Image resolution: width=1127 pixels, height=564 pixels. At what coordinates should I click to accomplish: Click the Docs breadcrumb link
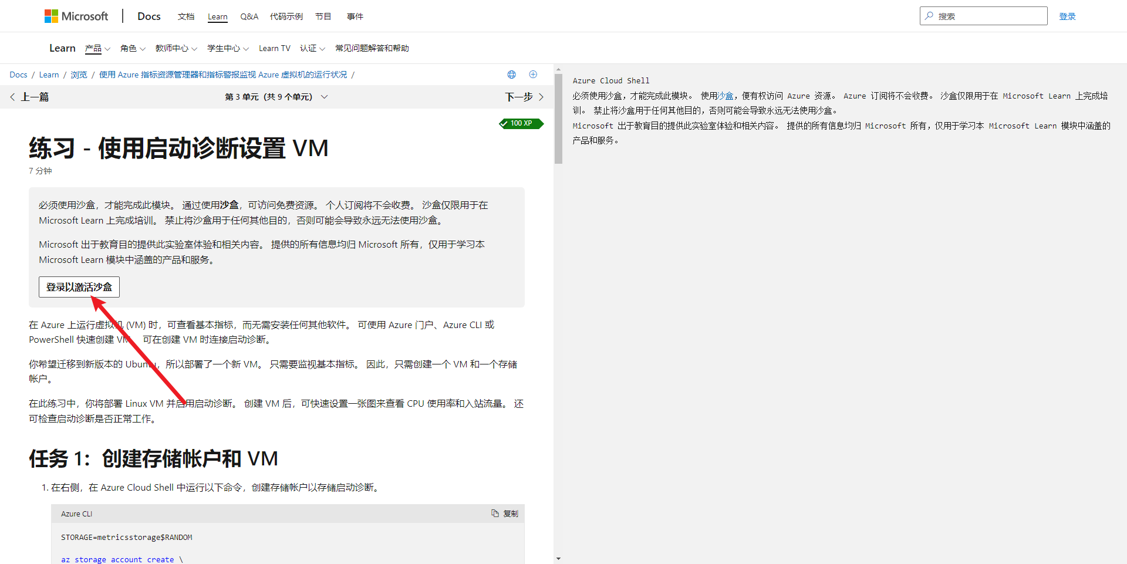18,75
